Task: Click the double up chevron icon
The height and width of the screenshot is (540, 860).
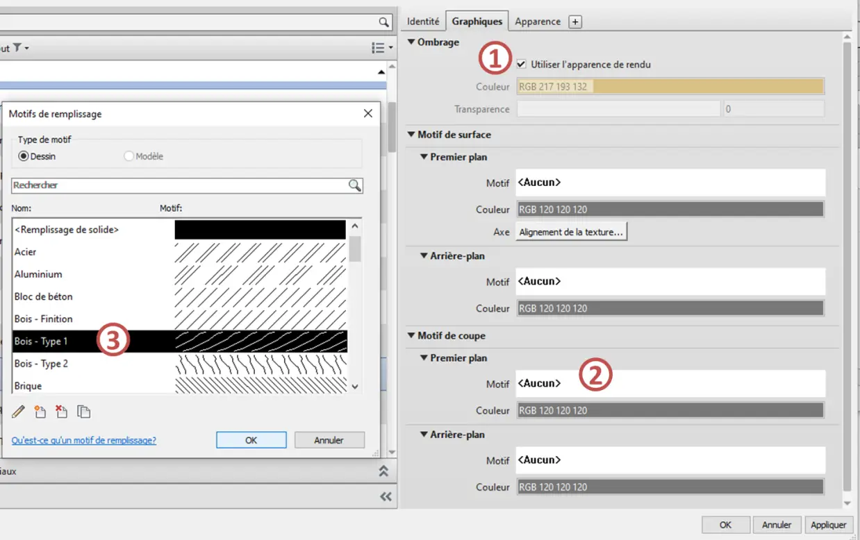Action: click(383, 471)
